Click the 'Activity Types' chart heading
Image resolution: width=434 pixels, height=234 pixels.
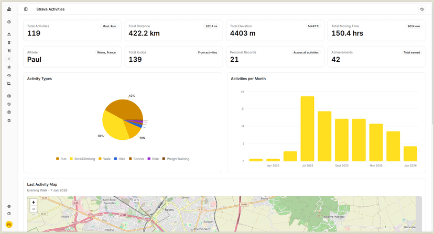tap(40, 79)
